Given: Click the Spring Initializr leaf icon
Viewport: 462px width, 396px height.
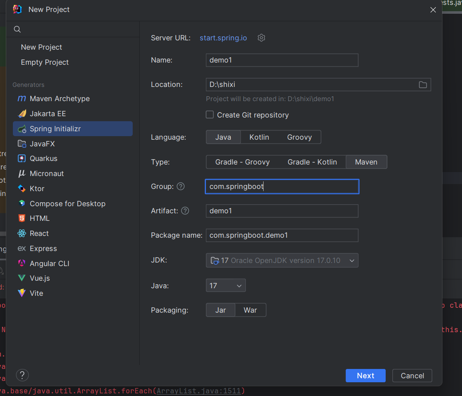Looking at the screenshot, I should [x=22, y=129].
